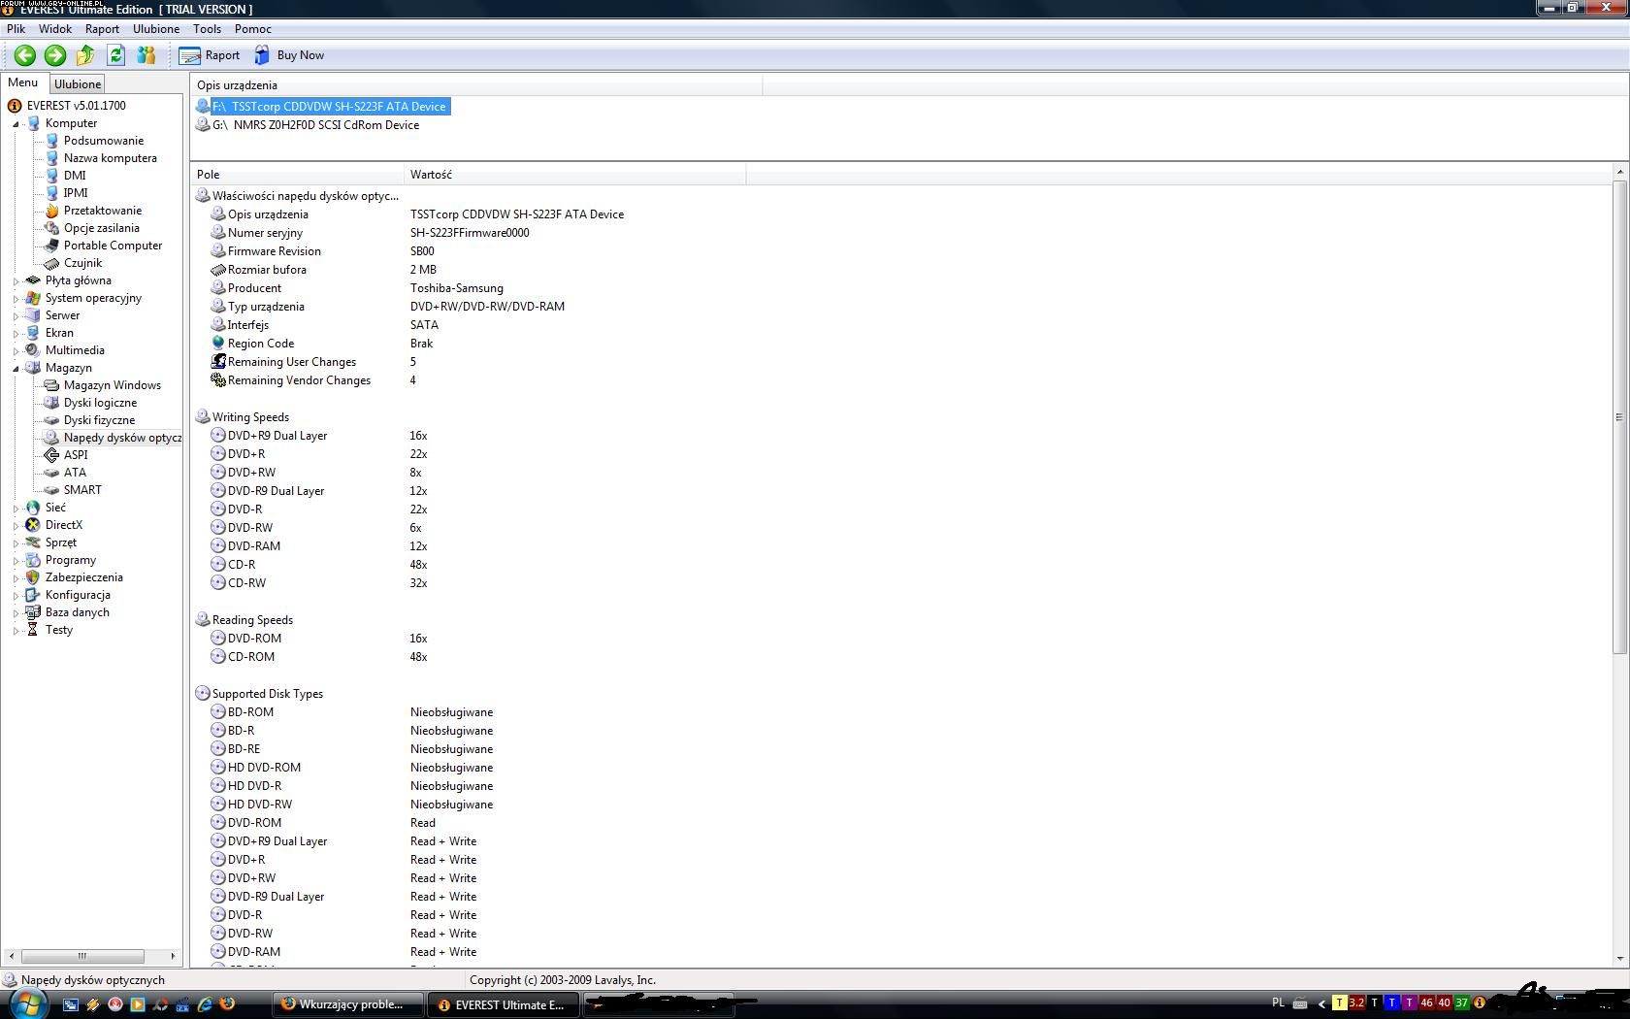Switch to the Ulubione sidebar tab
This screenshot has height=1019, width=1630.
77,84
